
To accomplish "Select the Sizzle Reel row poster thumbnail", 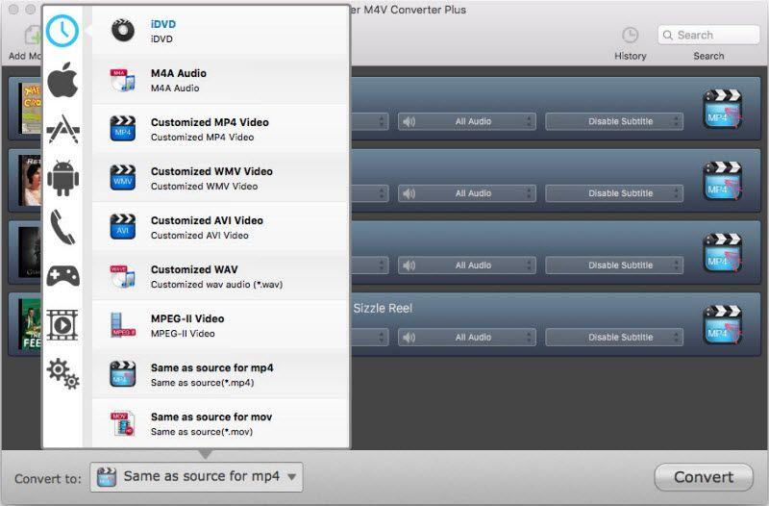I will click(x=31, y=324).
